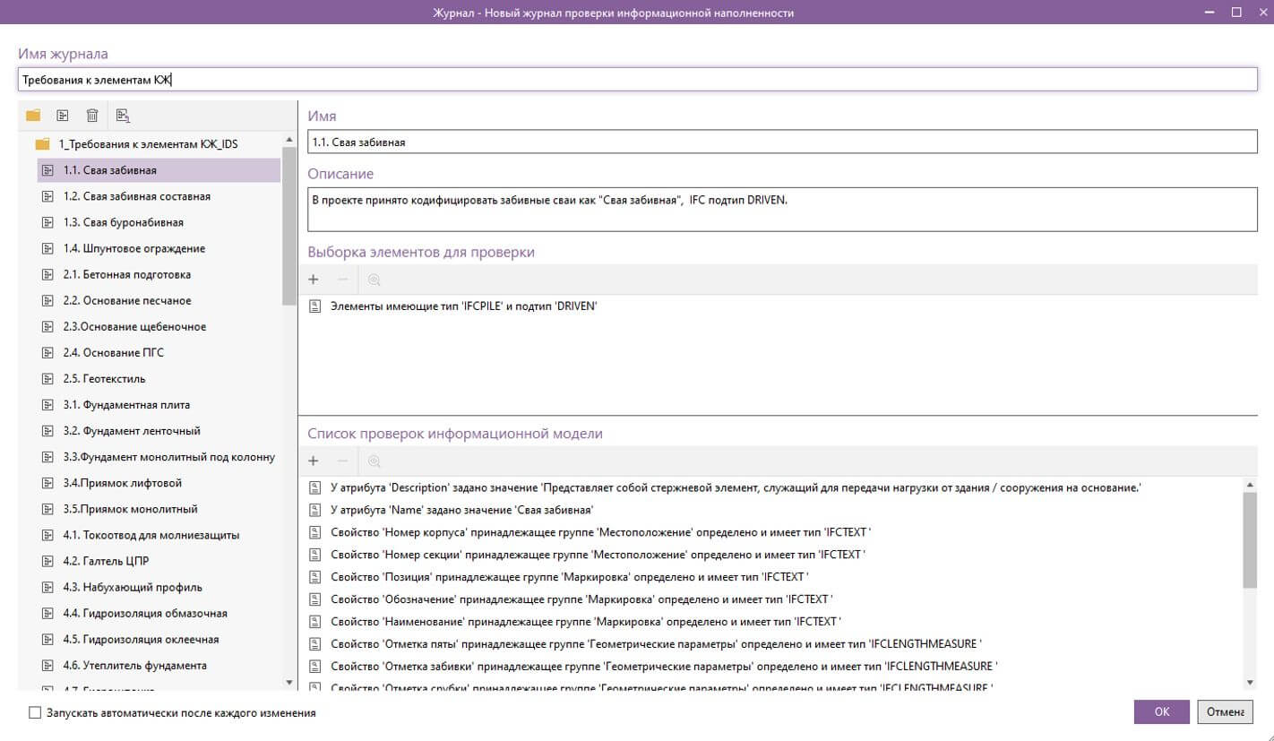Click icon beside the 'Name' attribute check
Viewport: 1274px width, 741px height.
[314, 510]
